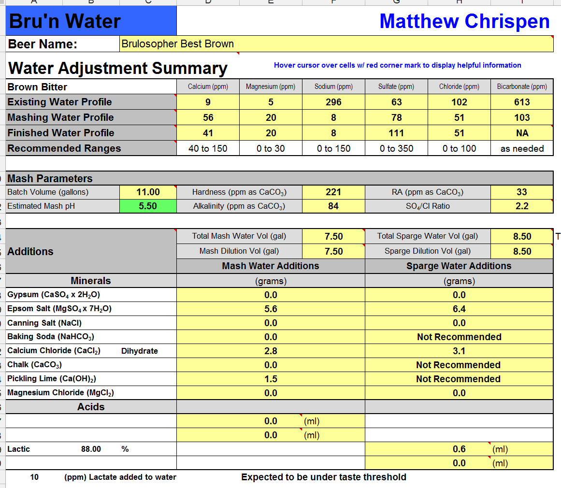Click the Existing Water bicarbonate value 613
The width and height of the screenshot is (561, 488).
coord(522,102)
